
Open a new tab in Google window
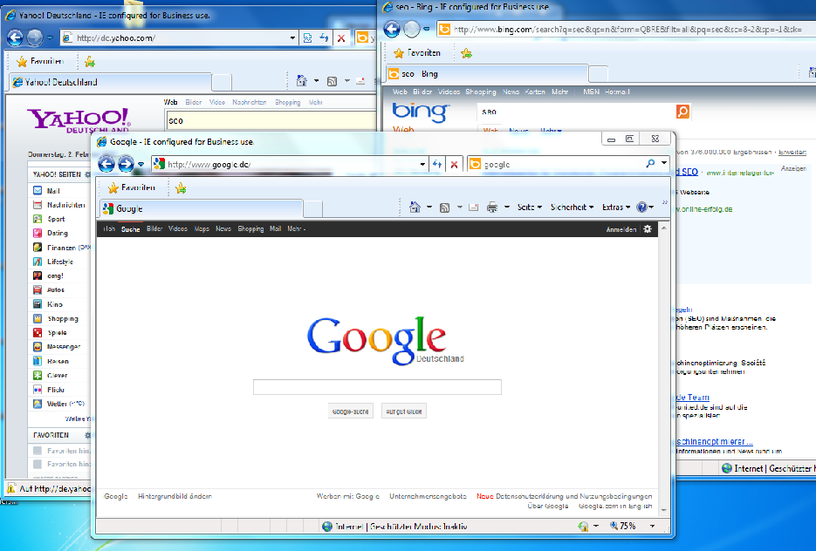(312, 209)
